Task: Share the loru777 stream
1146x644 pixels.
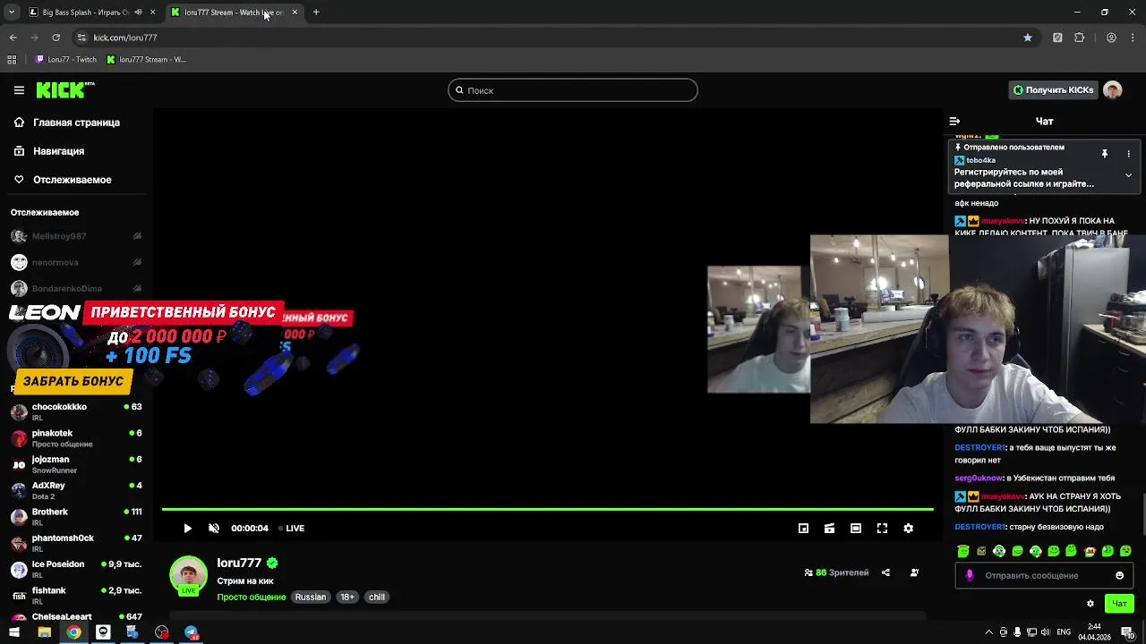Action: [885, 572]
